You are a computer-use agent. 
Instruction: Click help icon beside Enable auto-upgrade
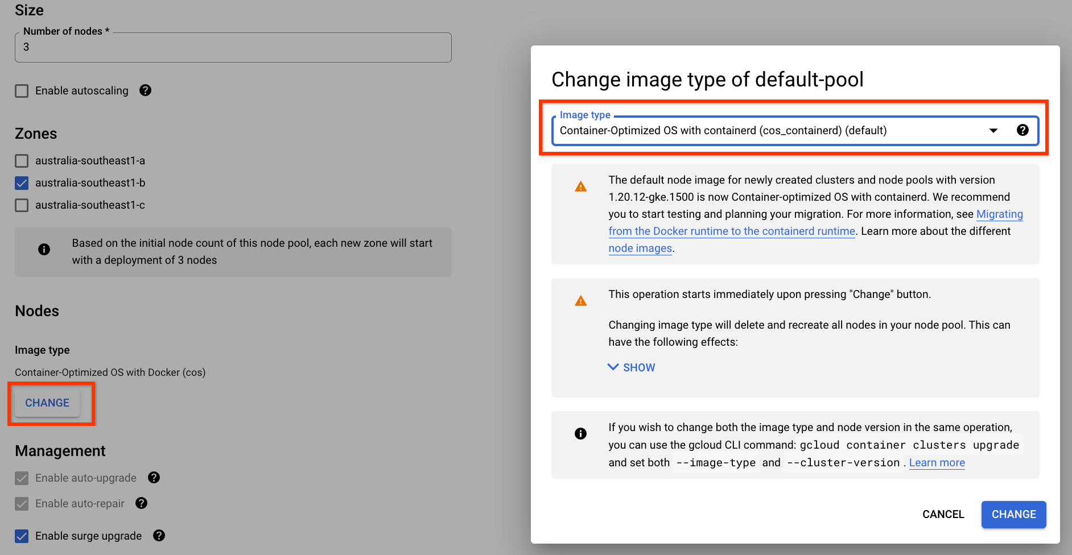(x=154, y=478)
